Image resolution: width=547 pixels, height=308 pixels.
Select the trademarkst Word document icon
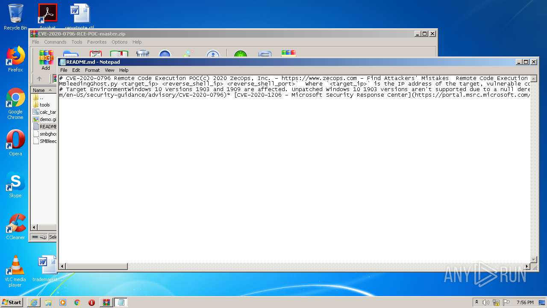tap(47, 269)
